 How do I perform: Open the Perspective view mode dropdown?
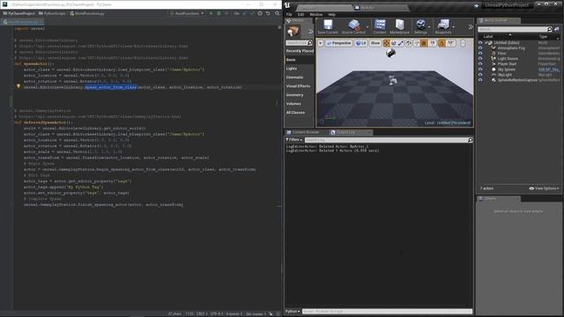coord(338,43)
